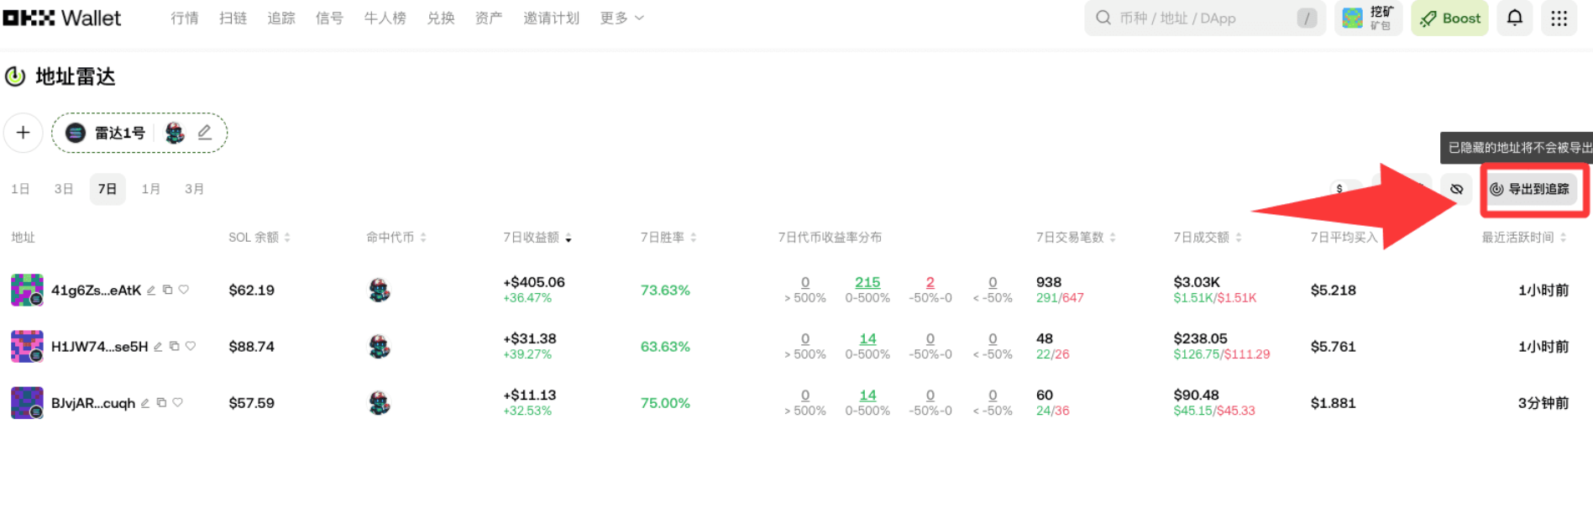Favorite address 41g6Zs...eAtK with heart

pyautogui.click(x=184, y=290)
